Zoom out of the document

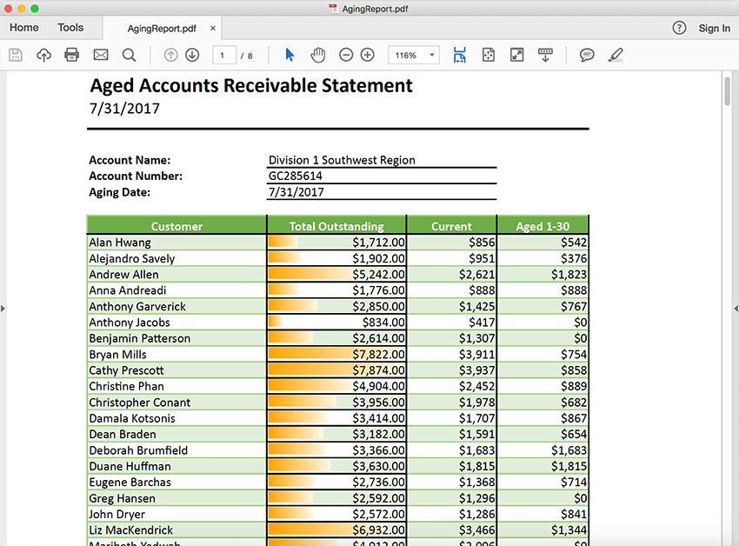[x=345, y=54]
